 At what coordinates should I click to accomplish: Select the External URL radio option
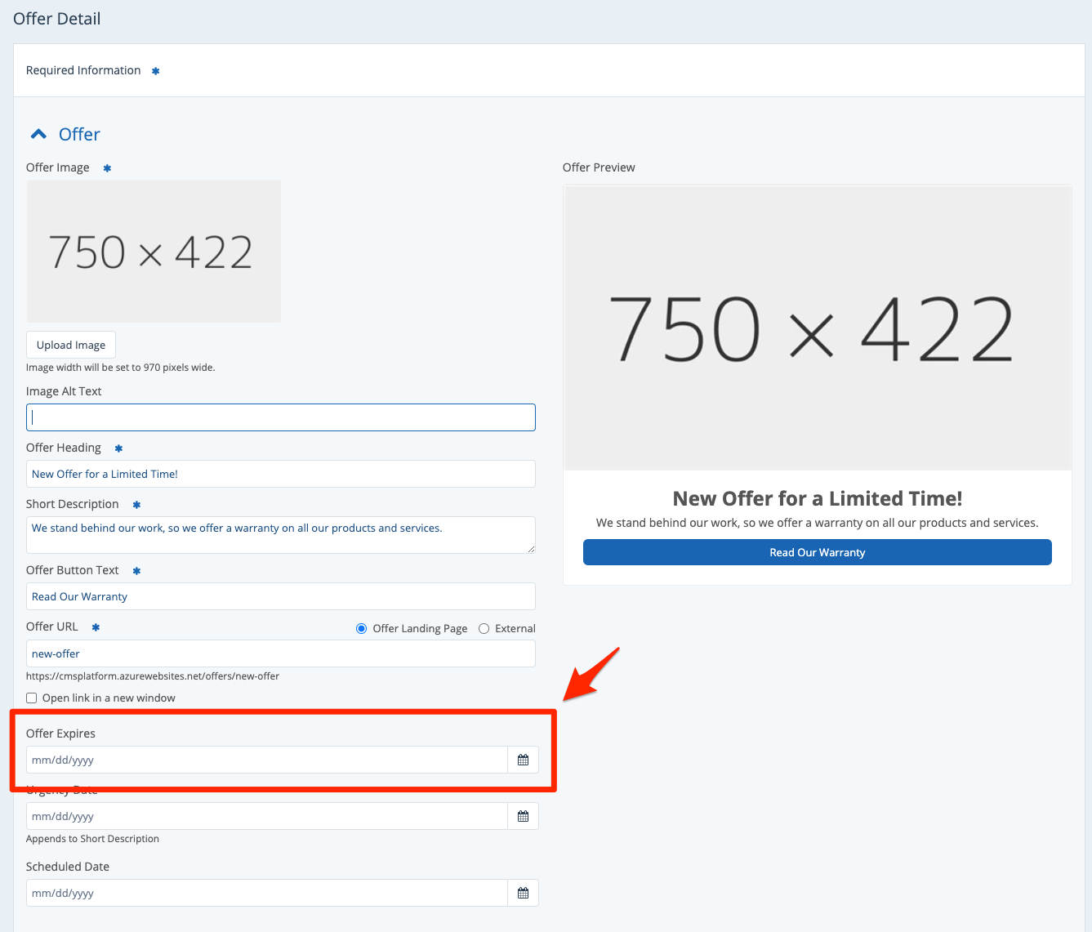484,628
